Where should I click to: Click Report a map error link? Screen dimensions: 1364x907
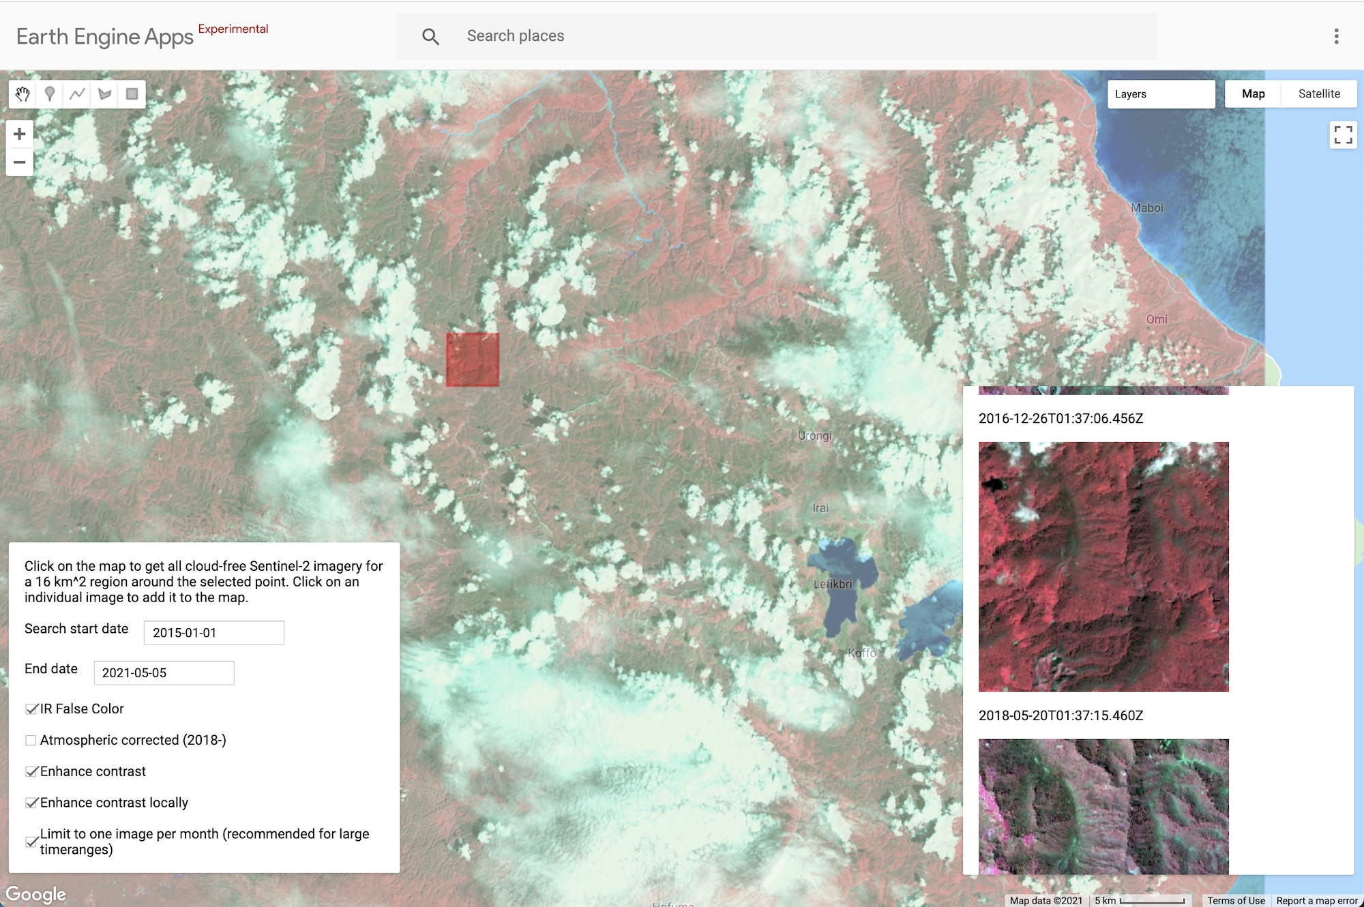[x=1317, y=900]
